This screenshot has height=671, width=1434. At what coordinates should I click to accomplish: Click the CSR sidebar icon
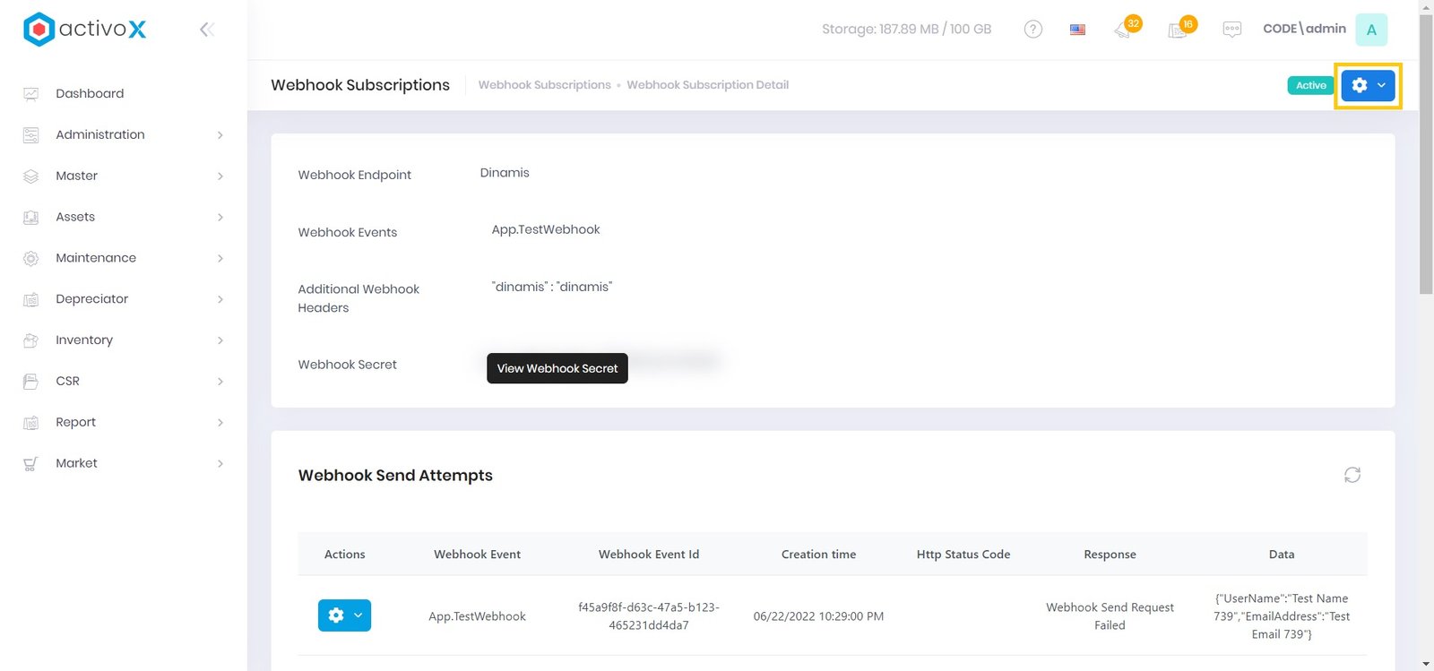[30, 382]
